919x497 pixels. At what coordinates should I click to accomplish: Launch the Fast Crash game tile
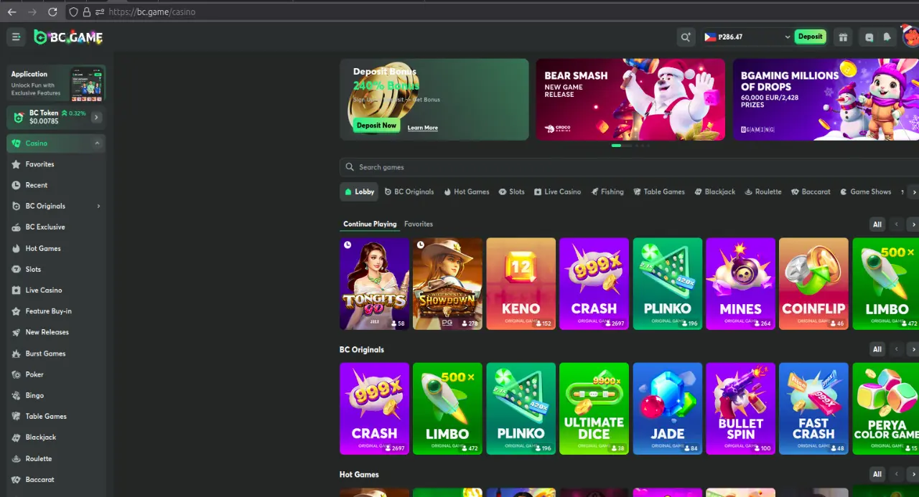[813, 409]
